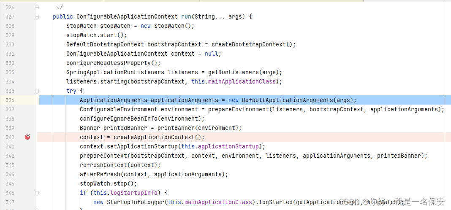Click StartupInfoLogger constructor on line 347
The height and width of the screenshot is (210, 451).
135,202
